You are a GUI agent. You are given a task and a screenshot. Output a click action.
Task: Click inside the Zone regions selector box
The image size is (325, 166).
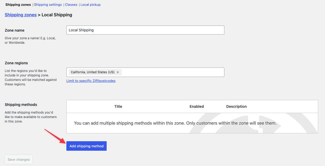tap(145, 72)
